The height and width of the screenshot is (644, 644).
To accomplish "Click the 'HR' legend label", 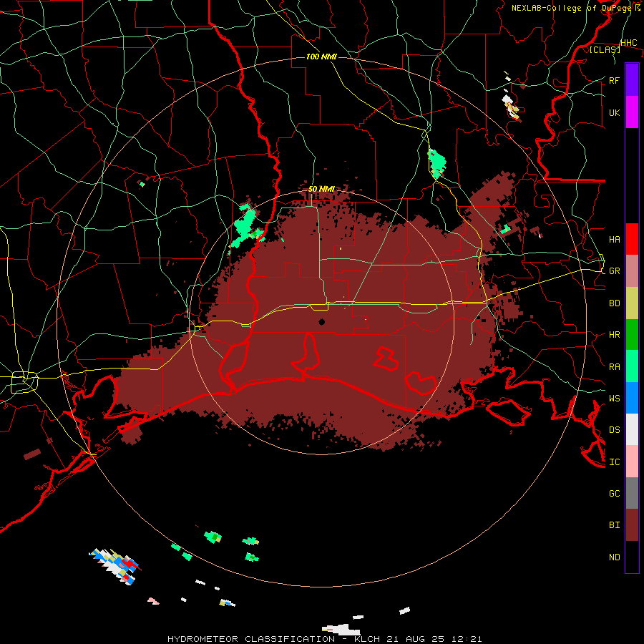I will click(x=614, y=335).
